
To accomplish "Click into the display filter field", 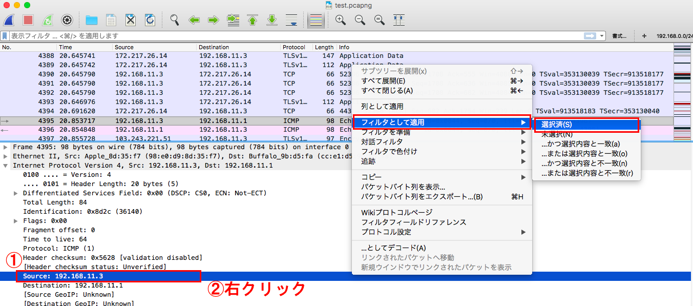I will [x=296, y=36].
